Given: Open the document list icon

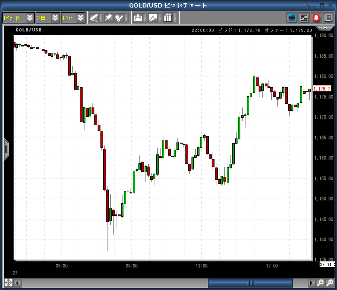Looking at the screenshot, I should (328, 18).
